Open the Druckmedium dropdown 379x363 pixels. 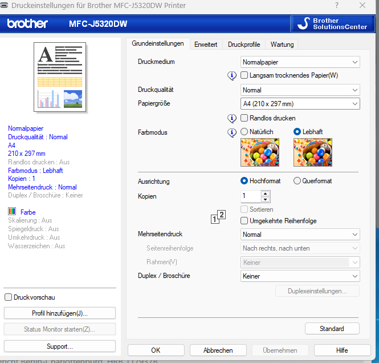coord(300,62)
